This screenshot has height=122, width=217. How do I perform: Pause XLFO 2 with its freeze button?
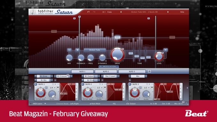[105, 88]
